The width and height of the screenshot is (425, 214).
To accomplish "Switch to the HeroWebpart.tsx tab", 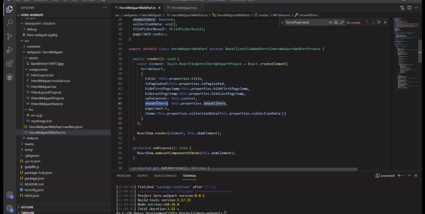I will coord(184,8).
